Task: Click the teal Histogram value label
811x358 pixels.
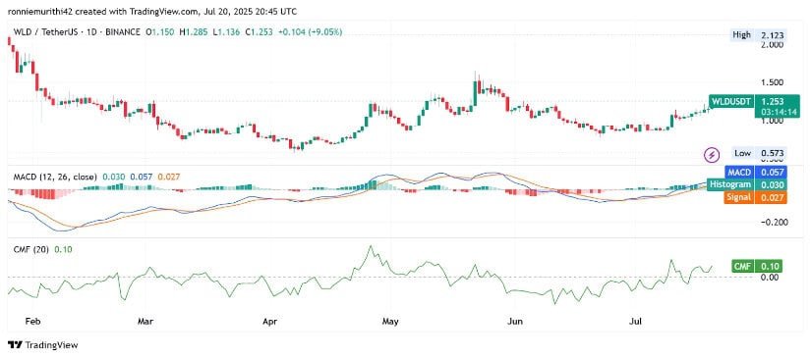Action: tap(747, 184)
